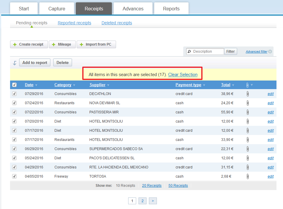The width and height of the screenshot is (283, 209).
Task: Click the Description search field
Action: [208, 52]
